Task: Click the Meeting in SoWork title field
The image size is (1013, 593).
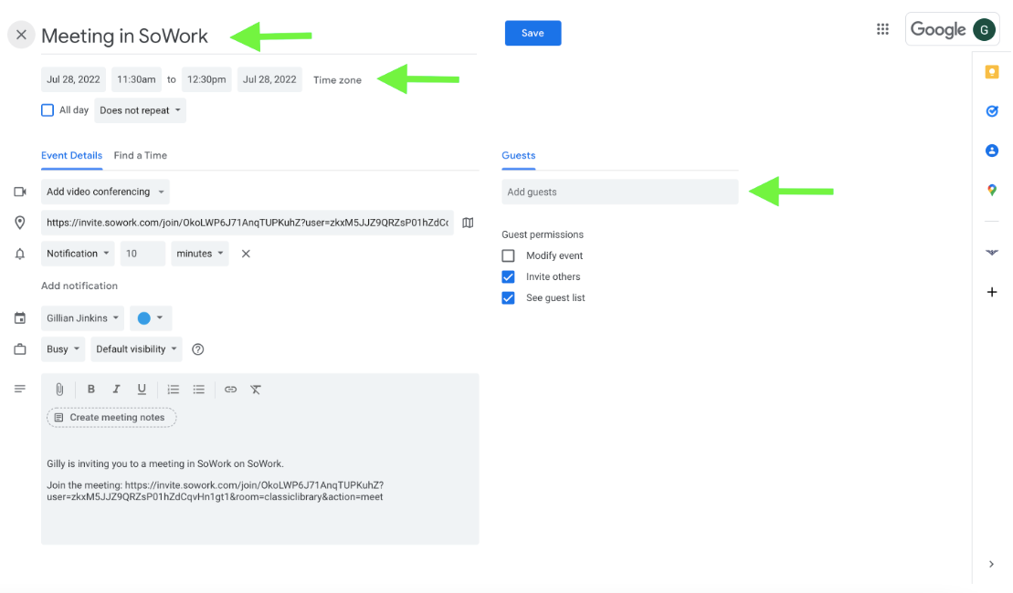Action: pyautogui.click(x=259, y=36)
